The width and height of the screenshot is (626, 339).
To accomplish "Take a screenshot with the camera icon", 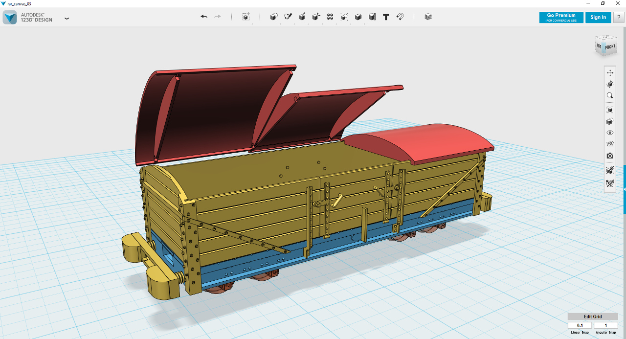I will click(x=610, y=156).
